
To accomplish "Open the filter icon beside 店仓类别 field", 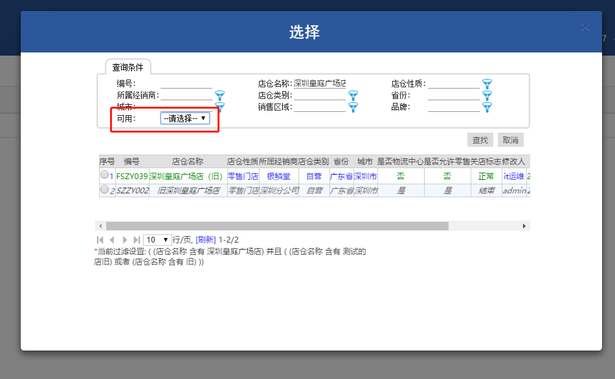I will (353, 96).
